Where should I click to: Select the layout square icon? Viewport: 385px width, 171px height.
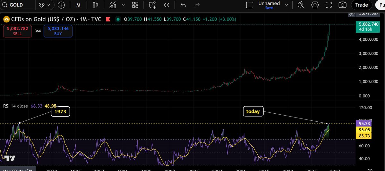coord(250,5)
